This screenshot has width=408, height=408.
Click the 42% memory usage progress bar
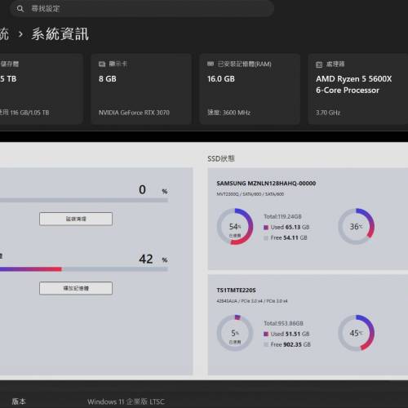coord(84,269)
